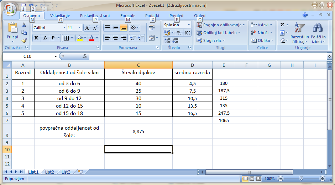
Task: Click the Cut scissors icon
Action: (24, 25)
